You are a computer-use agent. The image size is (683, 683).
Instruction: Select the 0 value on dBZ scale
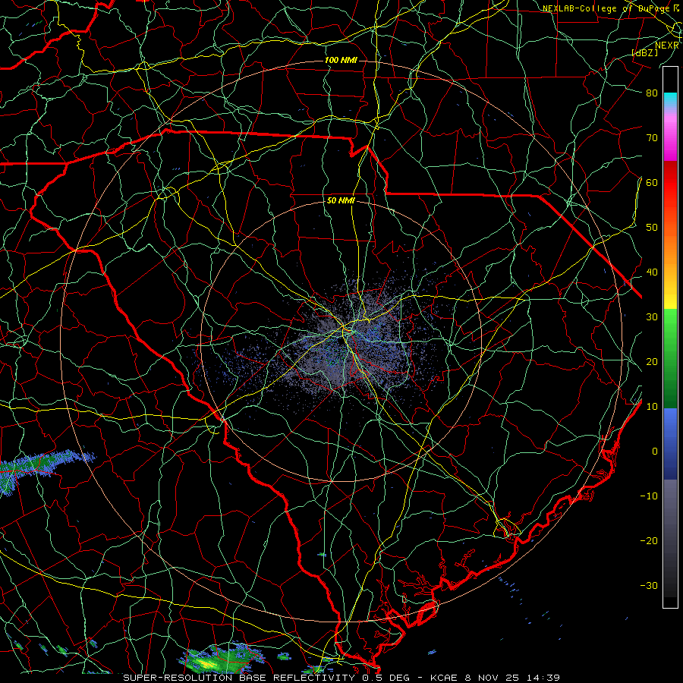(655, 452)
